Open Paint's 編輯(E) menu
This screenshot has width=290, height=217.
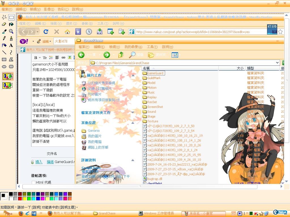[x=21, y=9]
